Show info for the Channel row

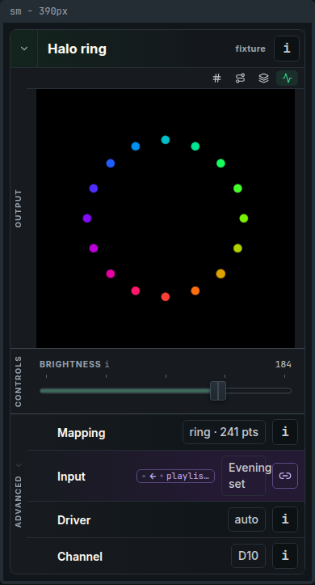285,556
